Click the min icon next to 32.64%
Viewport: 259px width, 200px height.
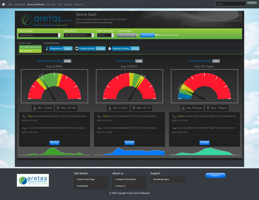(35, 108)
